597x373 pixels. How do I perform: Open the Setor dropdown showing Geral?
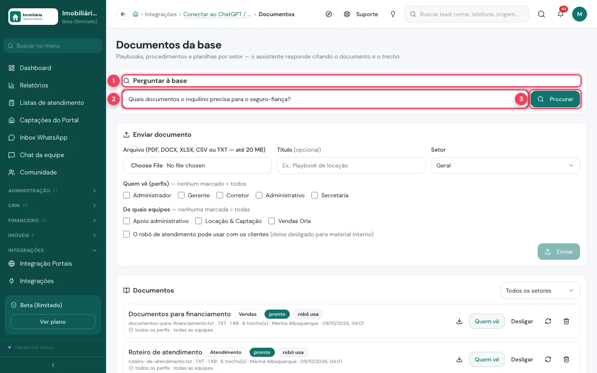point(505,165)
